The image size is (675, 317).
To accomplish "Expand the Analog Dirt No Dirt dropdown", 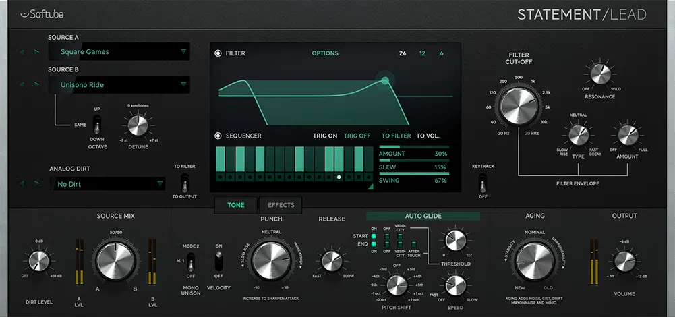I will tap(108, 183).
